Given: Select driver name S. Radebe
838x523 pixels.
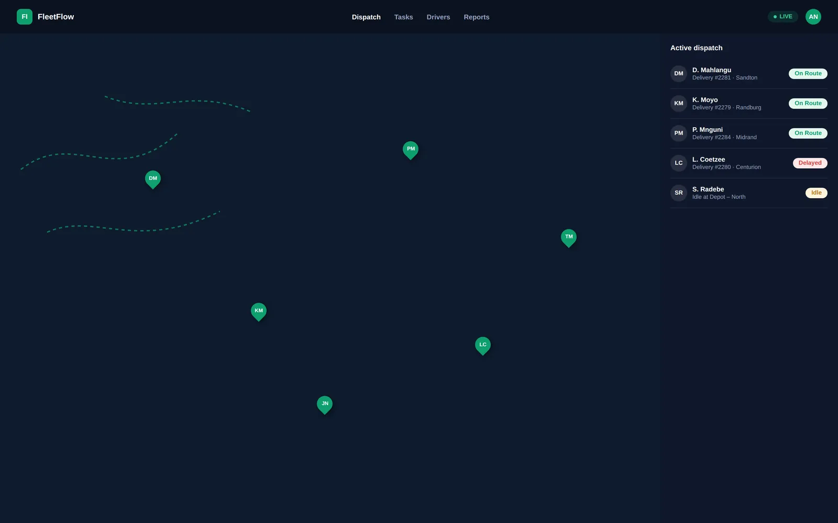Looking at the screenshot, I should (x=708, y=189).
